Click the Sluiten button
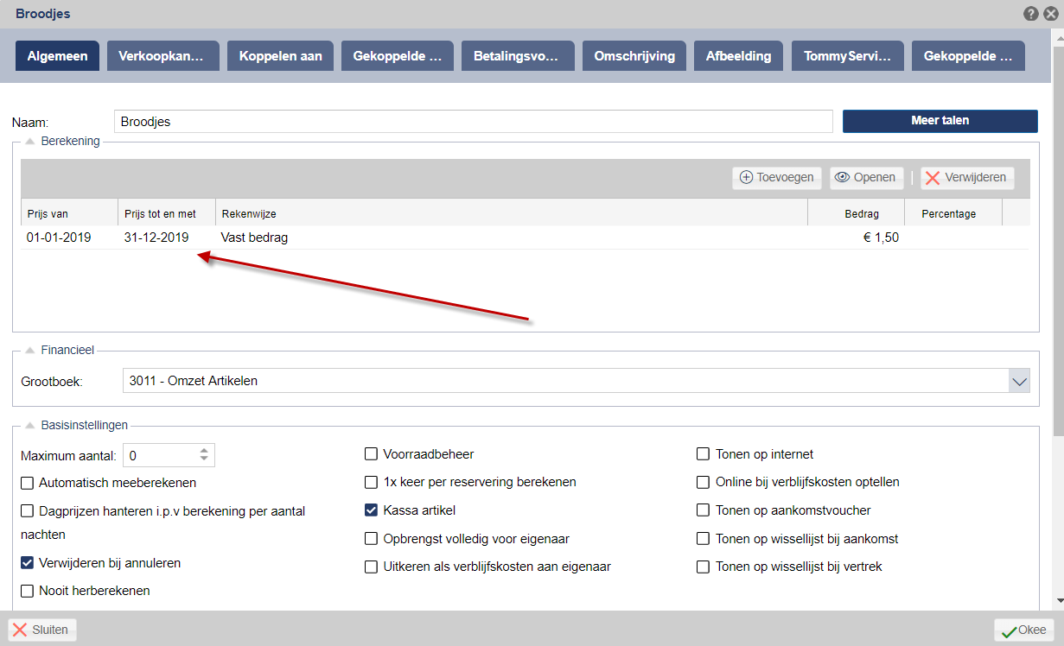Image resolution: width=1064 pixels, height=646 pixels. click(43, 630)
